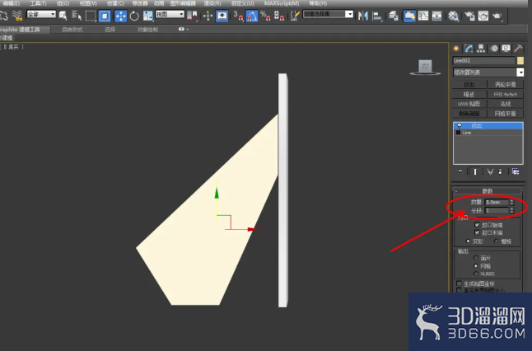Toggle the Window/Crossing selection icon
This screenshot has height=351, width=532.
(x=105, y=16)
